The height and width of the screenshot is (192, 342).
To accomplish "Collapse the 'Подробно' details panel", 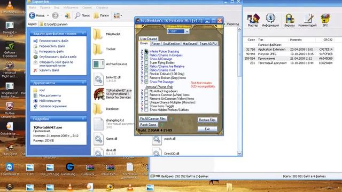I will point(83,118).
